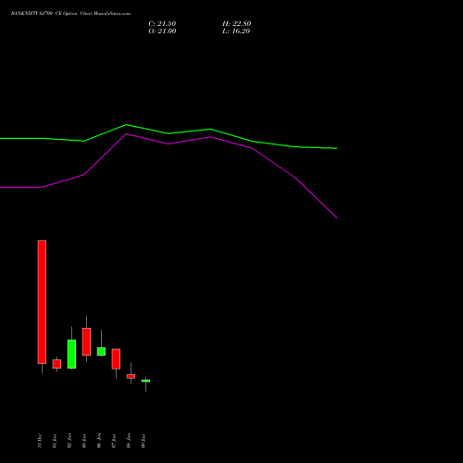Click the 02 Jan date axis label
Screen dimensions: 463x463
69,441
